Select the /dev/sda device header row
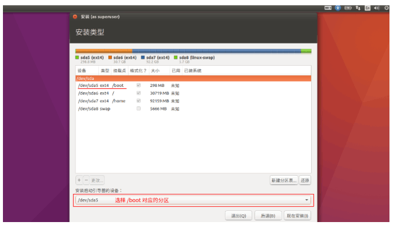Viewport: 393px width, 225px height. point(193,78)
